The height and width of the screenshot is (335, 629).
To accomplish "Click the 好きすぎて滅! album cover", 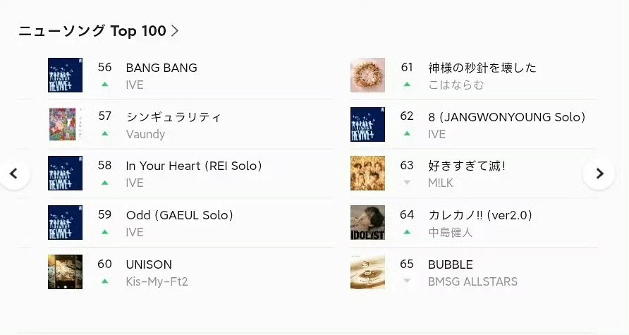I will [x=367, y=173].
